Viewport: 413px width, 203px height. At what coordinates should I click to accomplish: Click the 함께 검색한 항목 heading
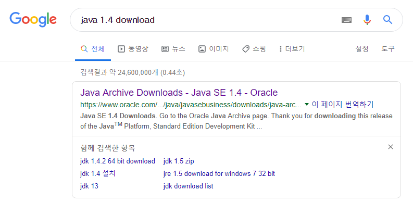pos(107,148)
